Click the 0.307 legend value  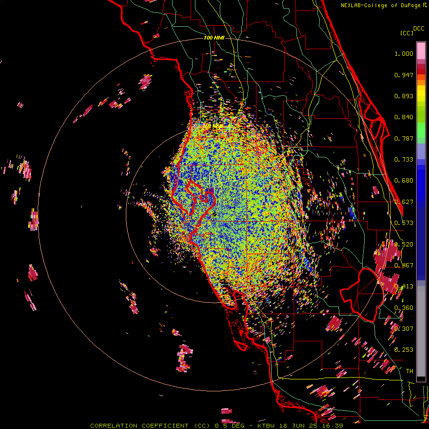[404, 329]
